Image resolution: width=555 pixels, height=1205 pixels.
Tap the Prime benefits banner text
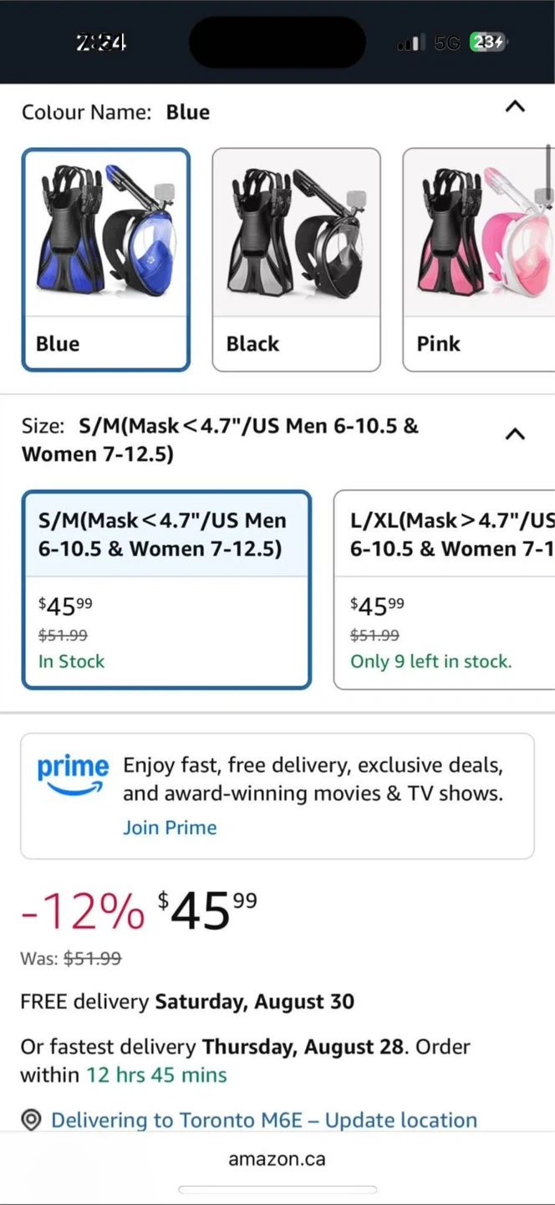coord(313,779)
